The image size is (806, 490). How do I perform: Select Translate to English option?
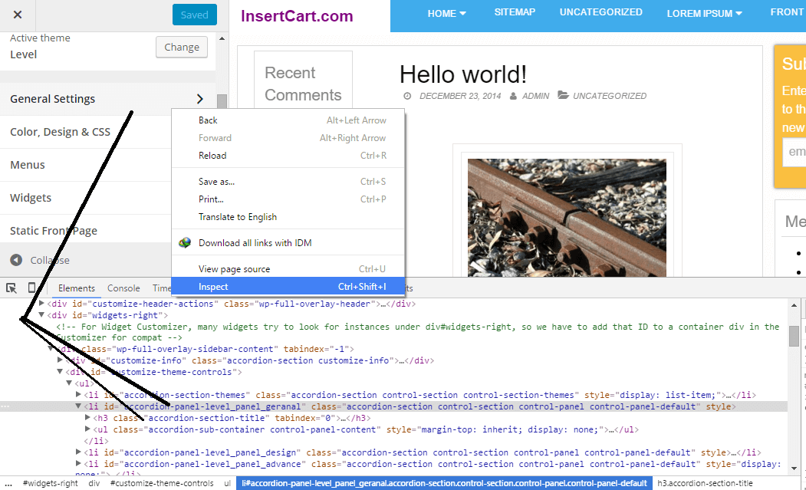coord(288,217)
